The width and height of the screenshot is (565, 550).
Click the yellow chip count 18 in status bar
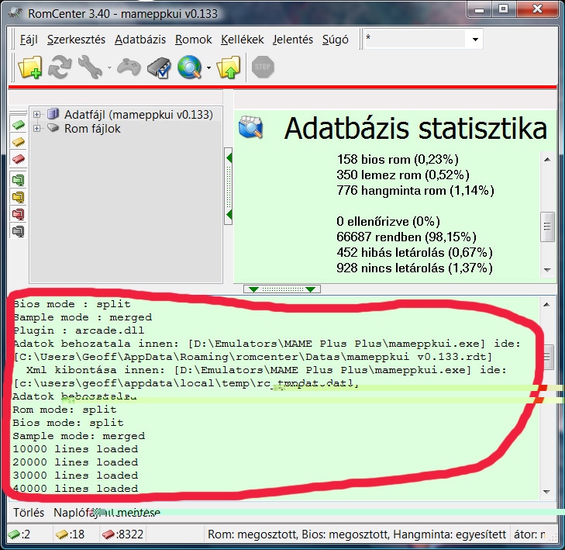71,534
